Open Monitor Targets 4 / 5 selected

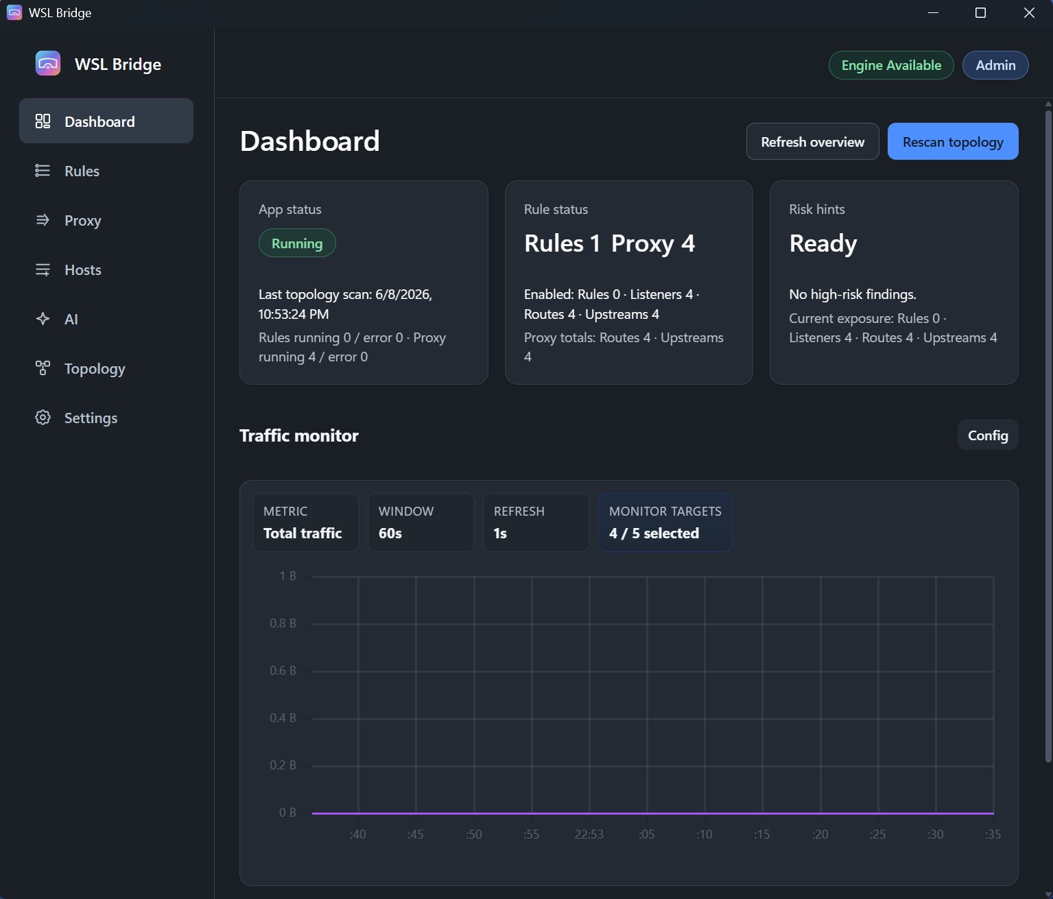click(665, 523)
